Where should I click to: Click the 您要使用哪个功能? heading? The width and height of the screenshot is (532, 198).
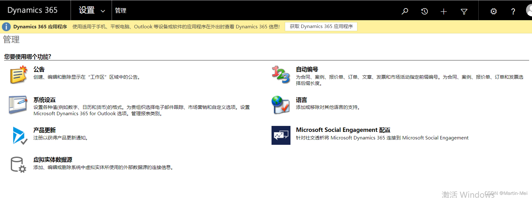tap(27, 57)
